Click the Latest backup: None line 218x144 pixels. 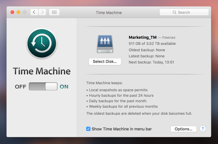pos(146,56)
